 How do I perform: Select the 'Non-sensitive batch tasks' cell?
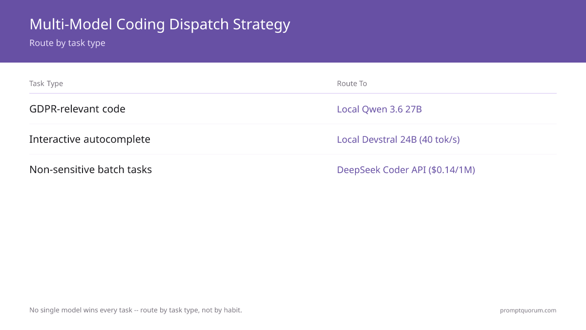90,170
